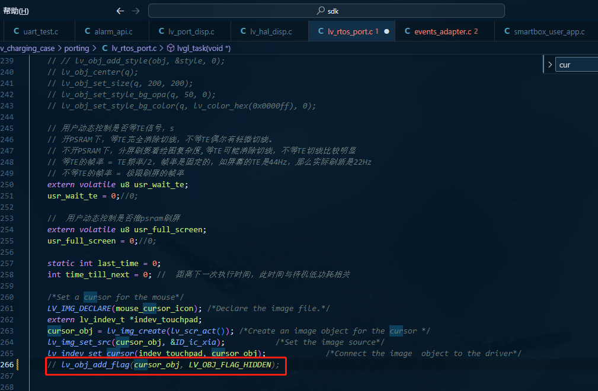Click lv_img_create on line 263
The image size is (598, 391).
(136, 331)
